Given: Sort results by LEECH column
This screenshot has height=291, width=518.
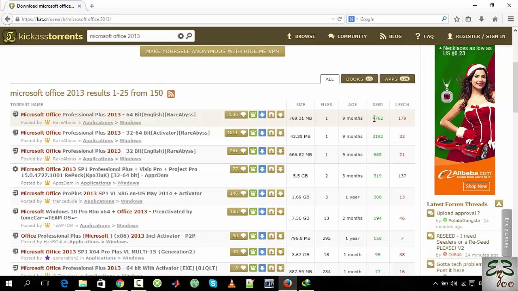Looking at the screenshot, I should (402, 105).
